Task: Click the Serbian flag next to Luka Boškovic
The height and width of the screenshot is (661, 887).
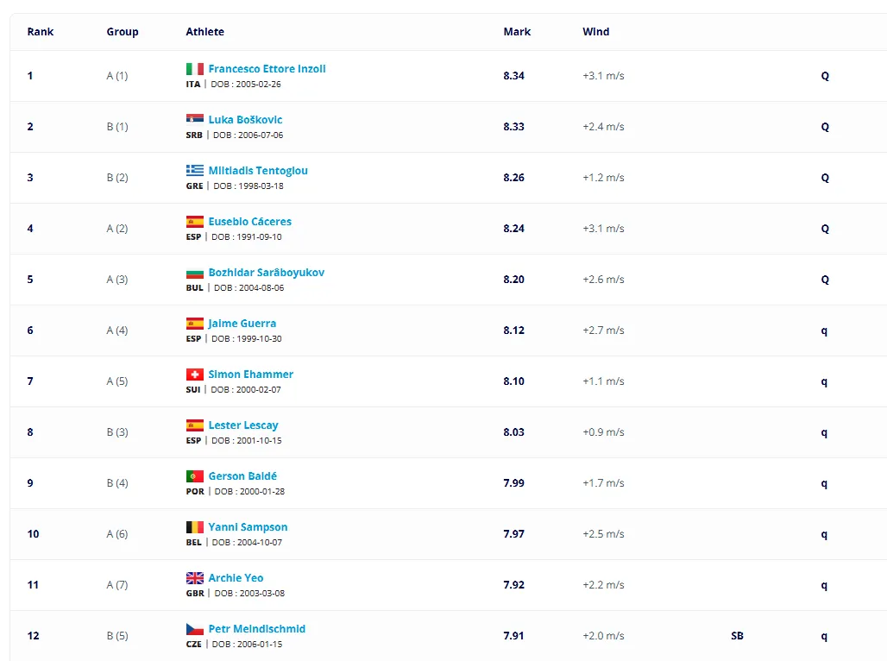Action: click(195, 119)
